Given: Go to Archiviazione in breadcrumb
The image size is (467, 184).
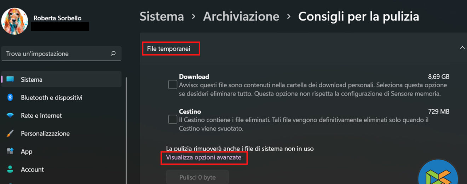Looking at the screenshot, I should [241, 16].
